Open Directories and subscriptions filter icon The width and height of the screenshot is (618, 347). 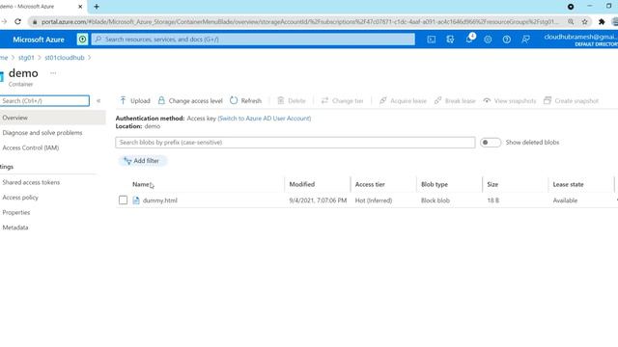pyautogui.click(x=450, y=40)
